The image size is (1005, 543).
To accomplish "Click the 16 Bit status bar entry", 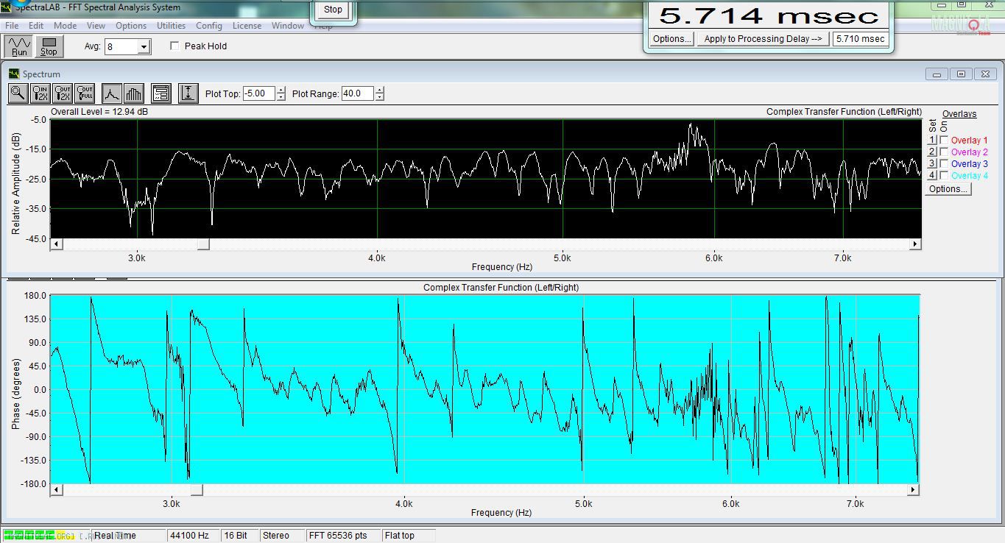I will click(x=239, y=536).
